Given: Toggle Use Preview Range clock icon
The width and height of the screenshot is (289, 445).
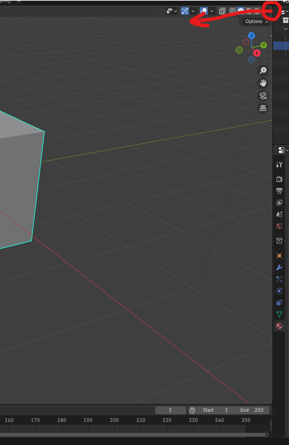Looking at the screenshot, I should point(192,410).
